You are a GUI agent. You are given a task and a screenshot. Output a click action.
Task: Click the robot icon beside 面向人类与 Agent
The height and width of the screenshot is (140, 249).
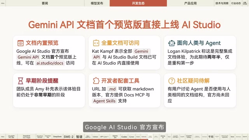click(x=172, y=43)
